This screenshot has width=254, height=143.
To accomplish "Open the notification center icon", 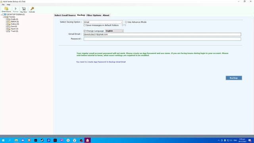I will click(x=250, y=140).
